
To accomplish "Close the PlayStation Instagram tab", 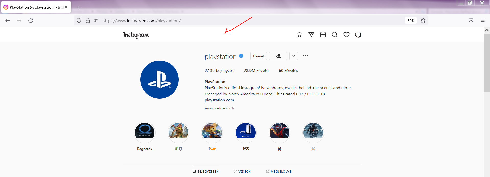I will pos(66,7).
